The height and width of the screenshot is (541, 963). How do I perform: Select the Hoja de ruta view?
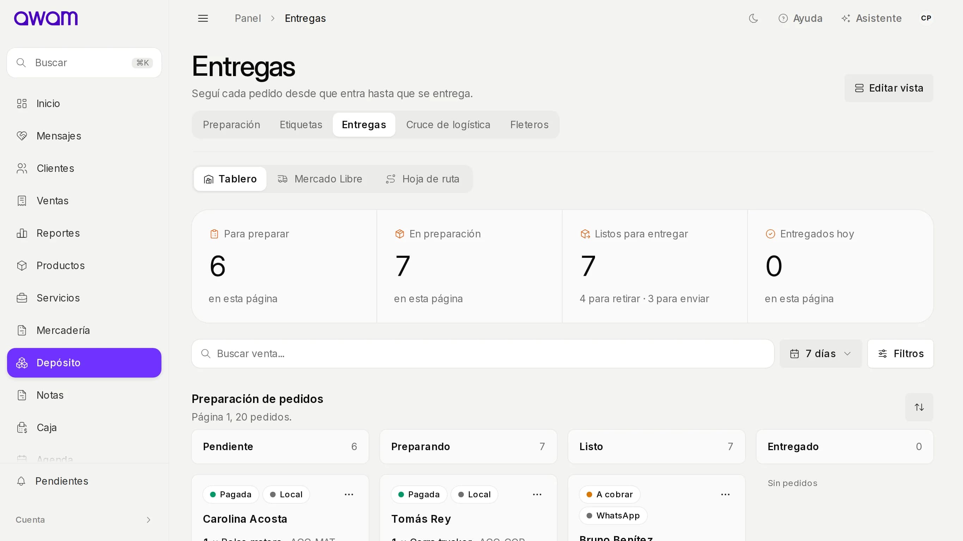[422, 179]
